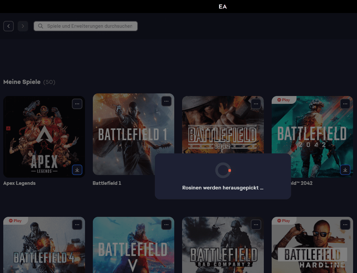This screenshot has width=357, height=273.
Task: Select the Battlefield Hardline cover art
Action: [x=312, y=245]
